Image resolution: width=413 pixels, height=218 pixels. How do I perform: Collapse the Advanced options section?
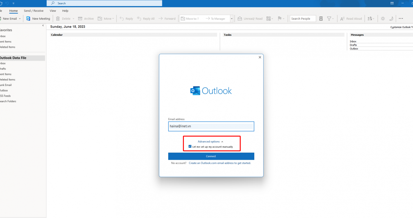click(210, 142)
